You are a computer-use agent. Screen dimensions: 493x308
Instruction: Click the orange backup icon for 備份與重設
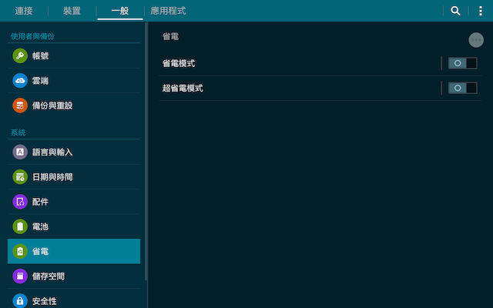point(20,105)
